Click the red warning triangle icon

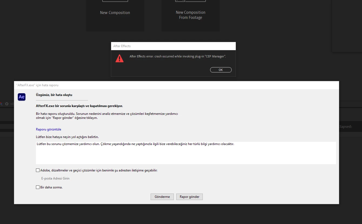coord(119,58)
